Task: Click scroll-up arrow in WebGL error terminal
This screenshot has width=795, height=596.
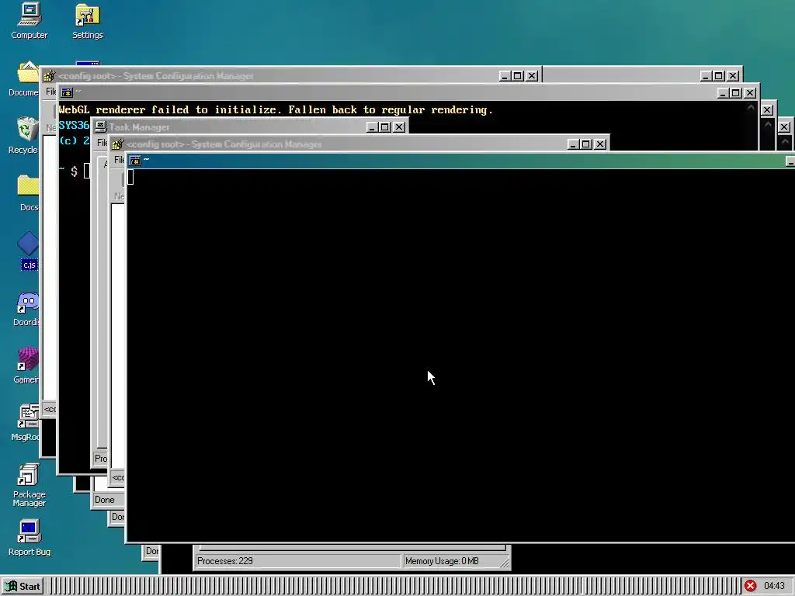Action: 751,107
